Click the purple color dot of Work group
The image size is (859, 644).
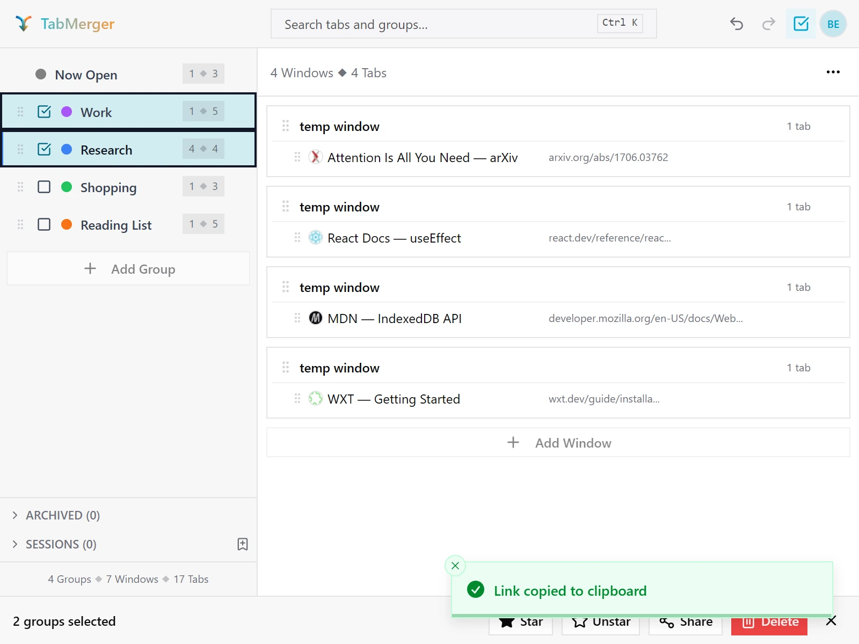pyautogui.click(x=67, y=112)
